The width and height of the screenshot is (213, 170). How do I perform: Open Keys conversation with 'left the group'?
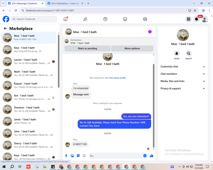[29, 50]
